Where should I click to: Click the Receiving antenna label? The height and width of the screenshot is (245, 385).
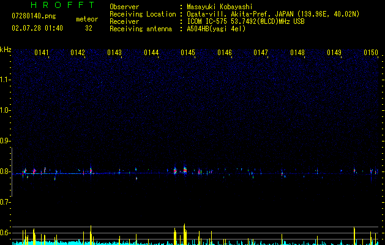pyautogui.click(x=141, y=29)
